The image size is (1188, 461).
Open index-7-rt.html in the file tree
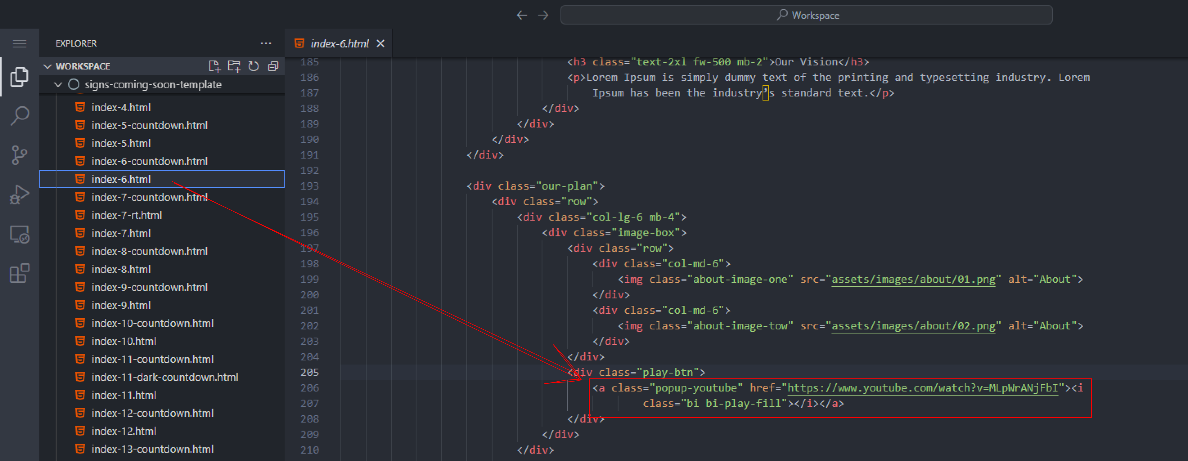click(x=126, y=215)
